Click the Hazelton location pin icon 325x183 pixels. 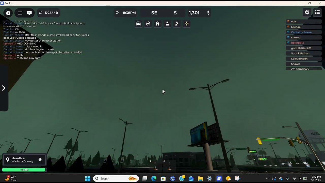(x=8, y=160)
